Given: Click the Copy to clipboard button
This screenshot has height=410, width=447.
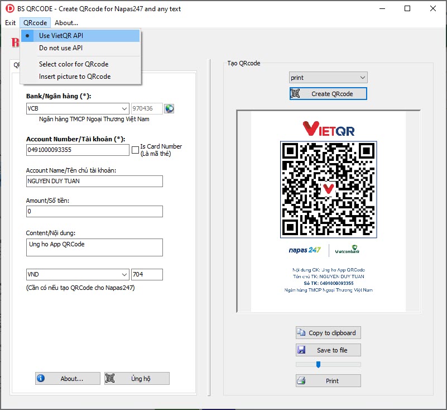Looking at the screenshot, I should pos(328,333).
